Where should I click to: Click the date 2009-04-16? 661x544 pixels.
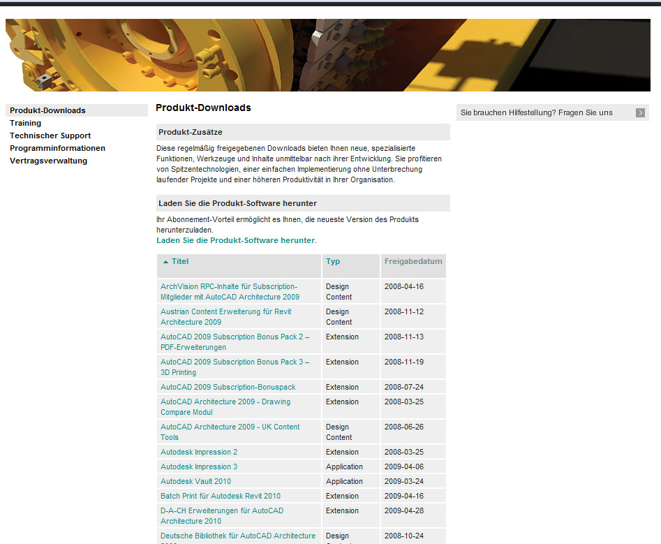click(404, 496)
